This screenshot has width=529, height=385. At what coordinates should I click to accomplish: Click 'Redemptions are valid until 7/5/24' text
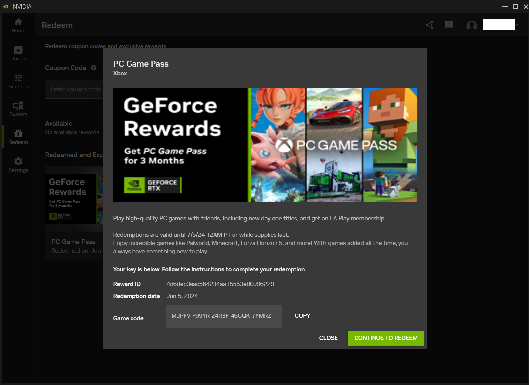[201, 235]
